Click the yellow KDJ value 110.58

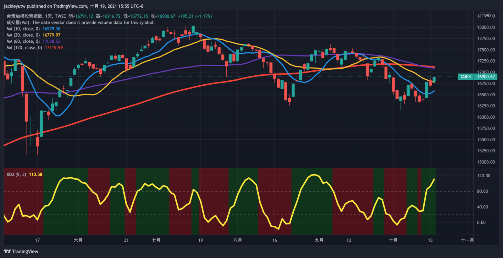(x=36, y=175)
